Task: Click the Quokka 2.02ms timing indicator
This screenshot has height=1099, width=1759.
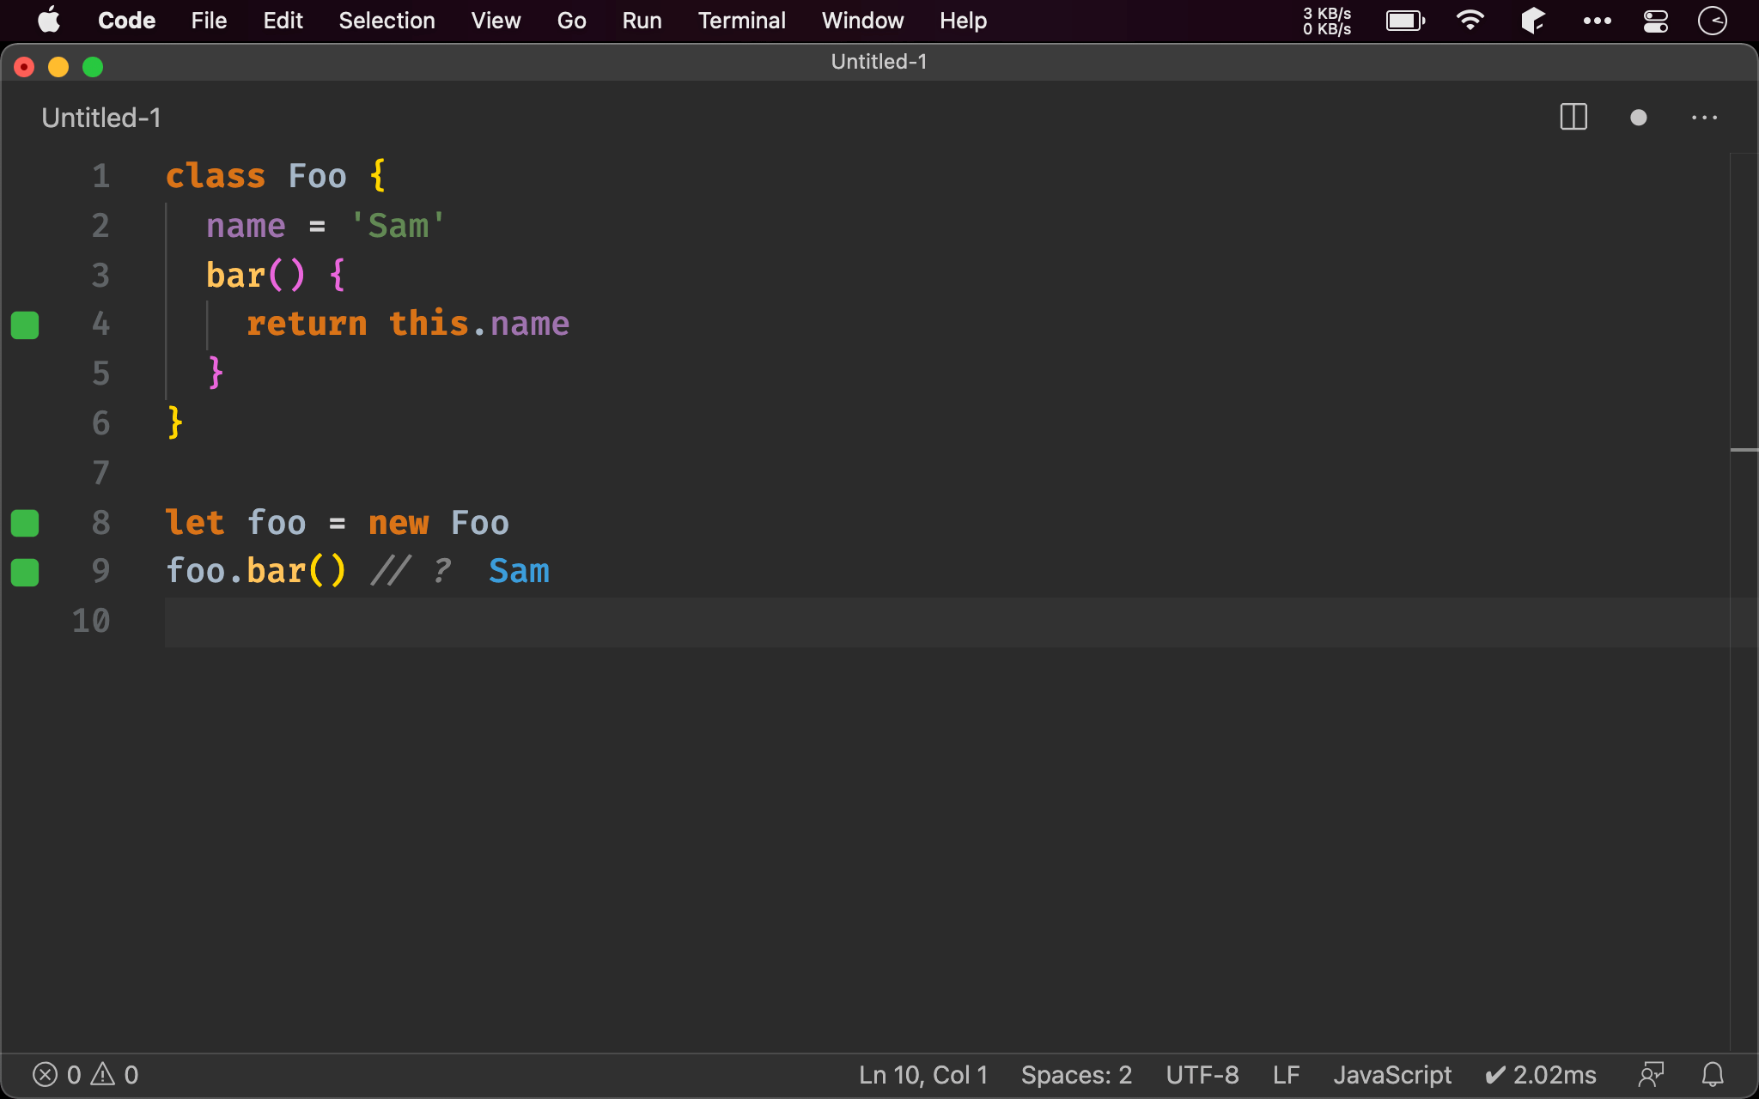Action: [x=1540, y=1074]
